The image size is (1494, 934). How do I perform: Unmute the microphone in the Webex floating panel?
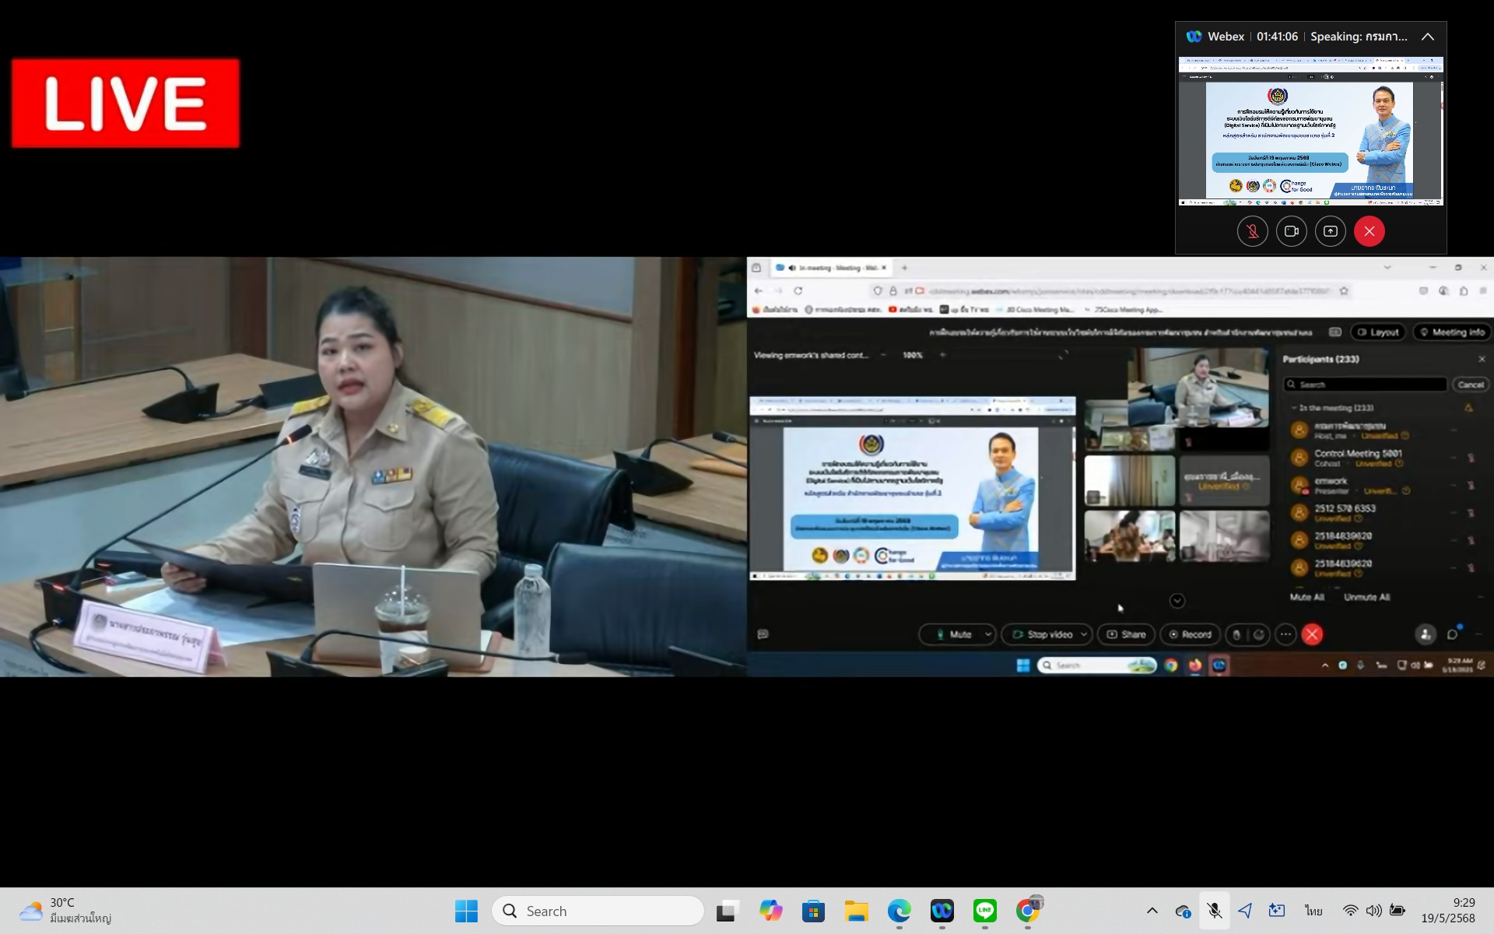[1252, 231]
